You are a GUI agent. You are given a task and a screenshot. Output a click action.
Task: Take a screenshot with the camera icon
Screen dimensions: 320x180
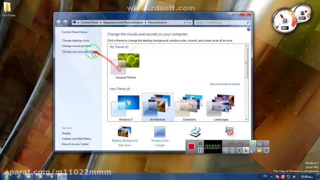(x=200, y=143)
